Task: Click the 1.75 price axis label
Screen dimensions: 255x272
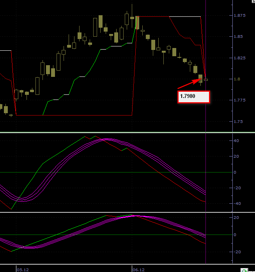Action: (x=238, y=122)
